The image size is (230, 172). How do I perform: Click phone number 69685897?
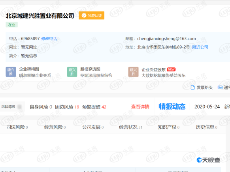point(30,39)
